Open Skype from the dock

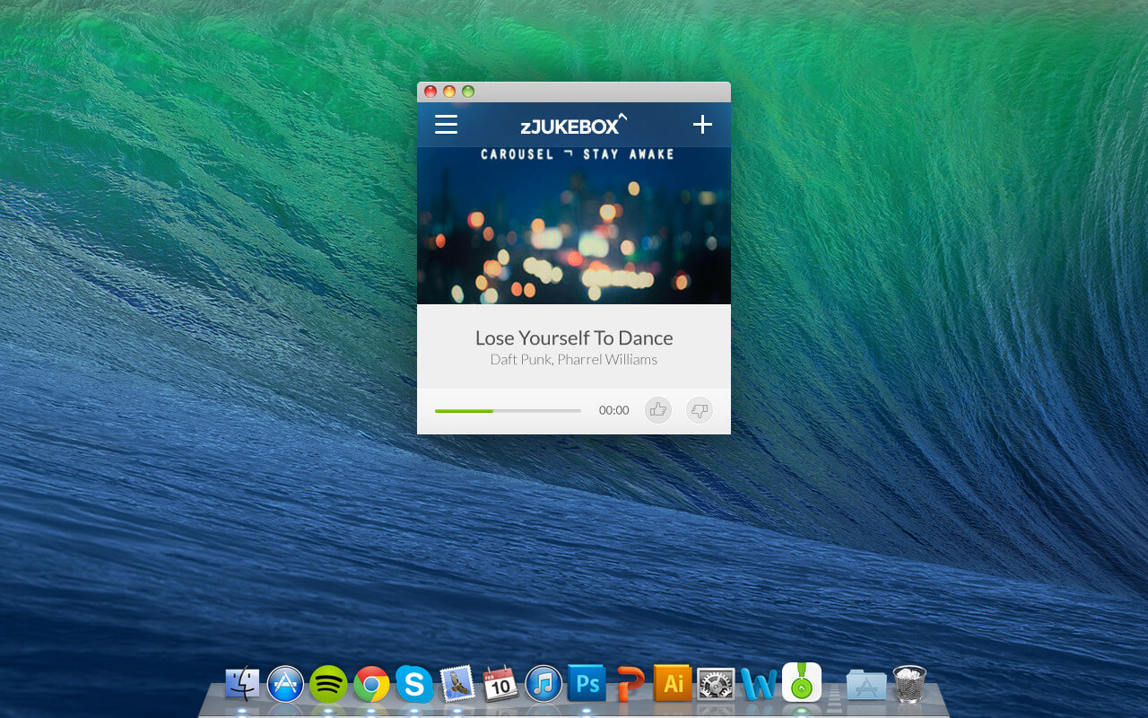coord(414,684)
